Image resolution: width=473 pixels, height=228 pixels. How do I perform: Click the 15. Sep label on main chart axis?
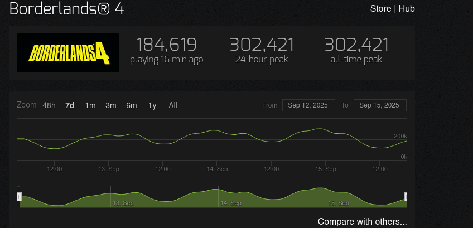(x=326, y=169)
